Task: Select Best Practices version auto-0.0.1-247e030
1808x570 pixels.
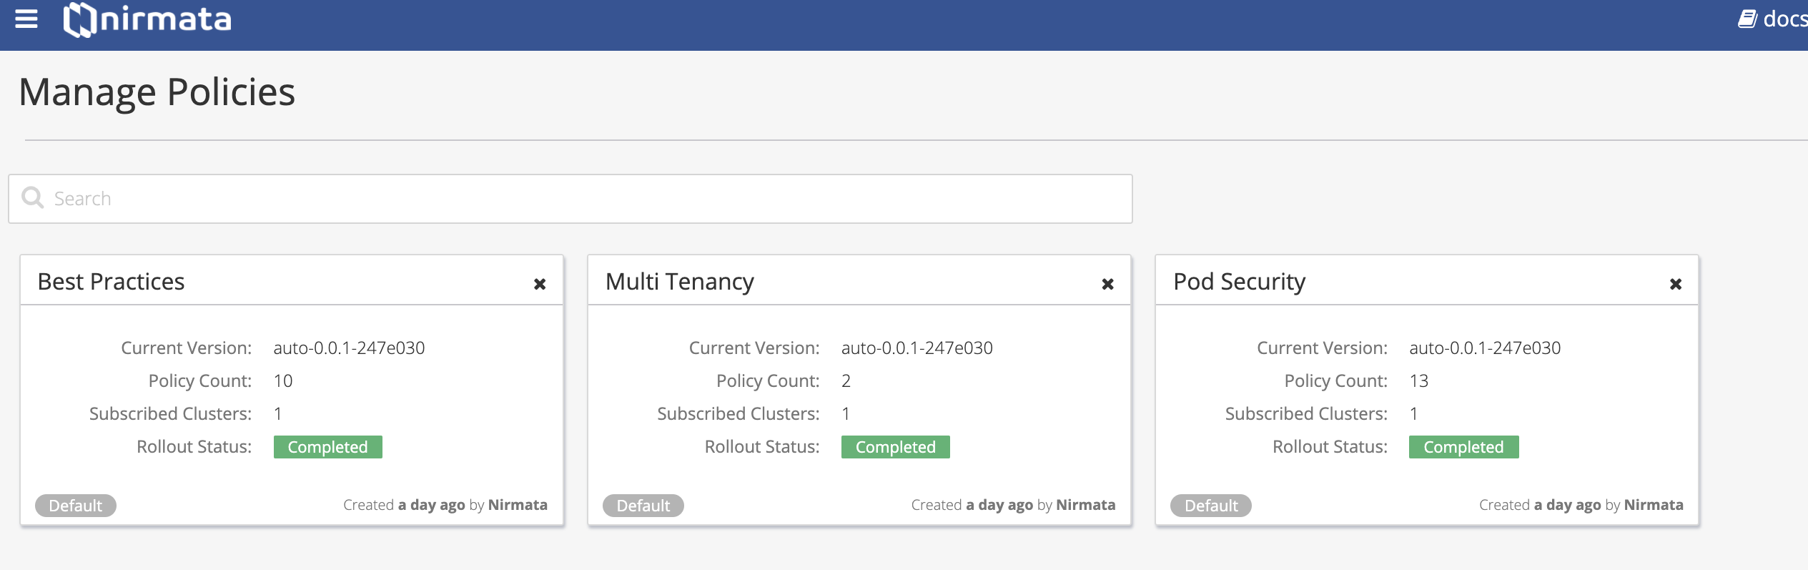Action: [349, 348]
